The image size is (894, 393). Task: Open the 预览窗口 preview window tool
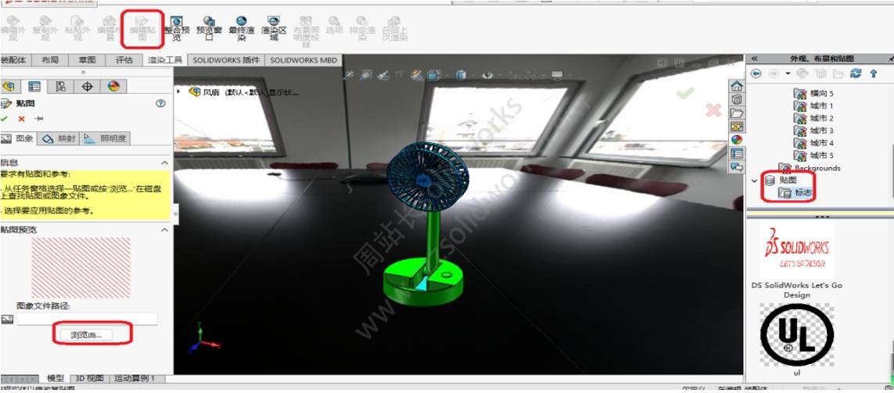(x=209, y=28)
